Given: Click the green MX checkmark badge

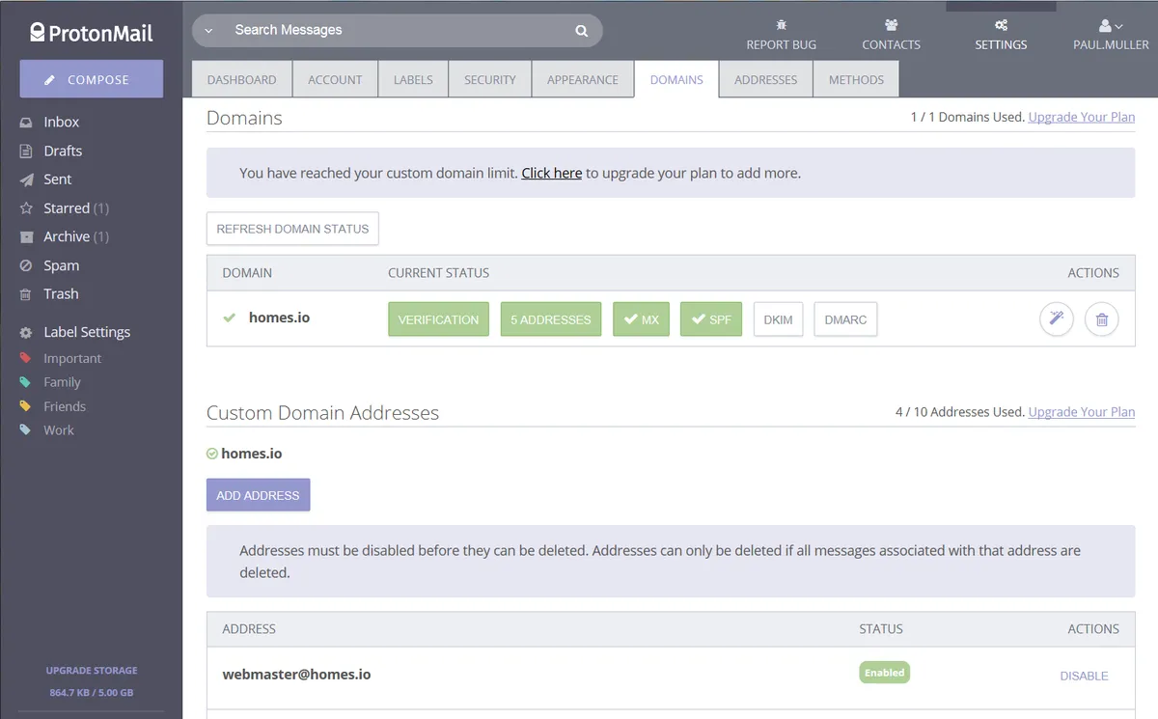Looking at the screenshot, I should click(x=641, y=319).
